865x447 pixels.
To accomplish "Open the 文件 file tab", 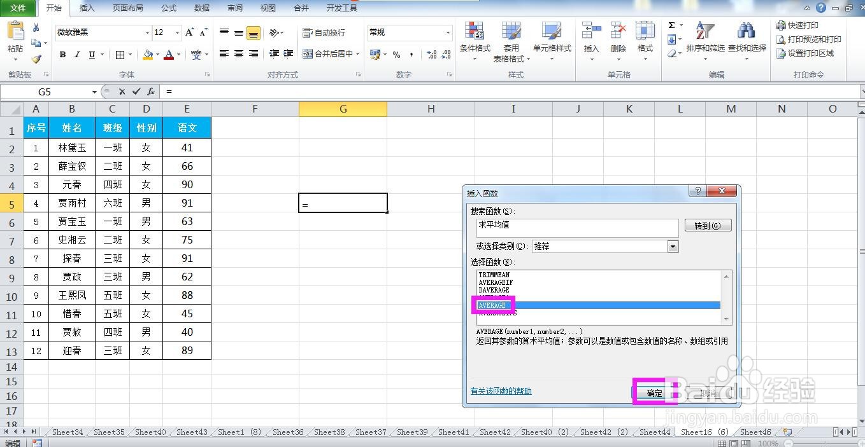I will click(x=18, y=8).
